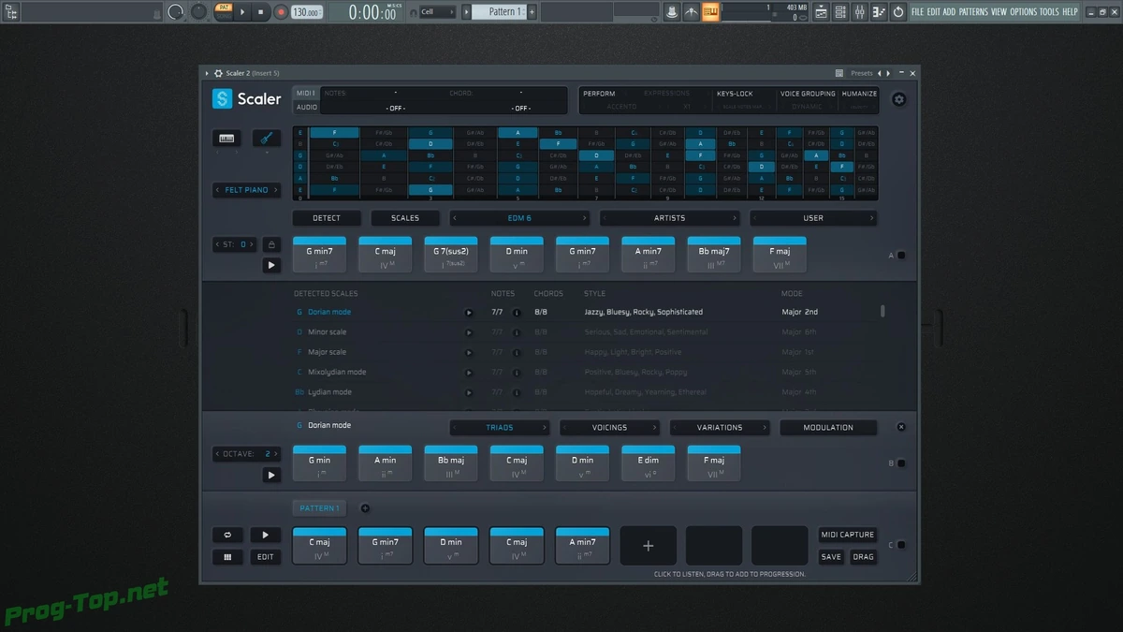1123x632 pixels.
Task: Click the EDIT button
Action: (x=266, y=556)
